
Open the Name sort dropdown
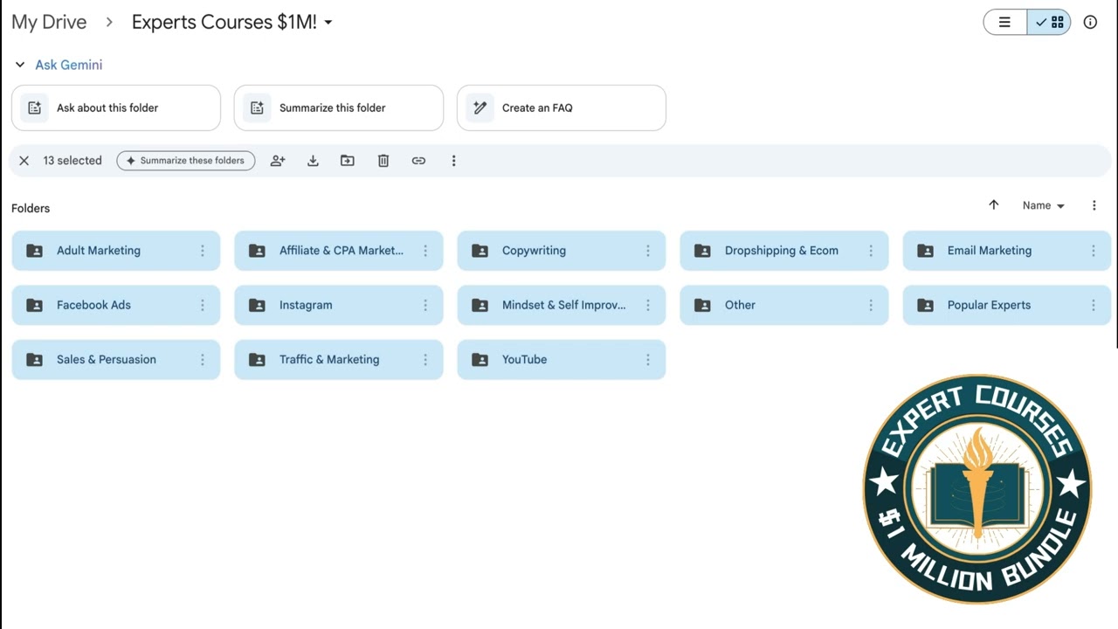1044,205
